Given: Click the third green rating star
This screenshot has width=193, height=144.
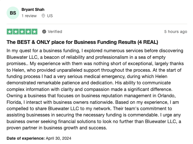Looking at the screenshot, I should pyautogui.click(x=22, y=32).
